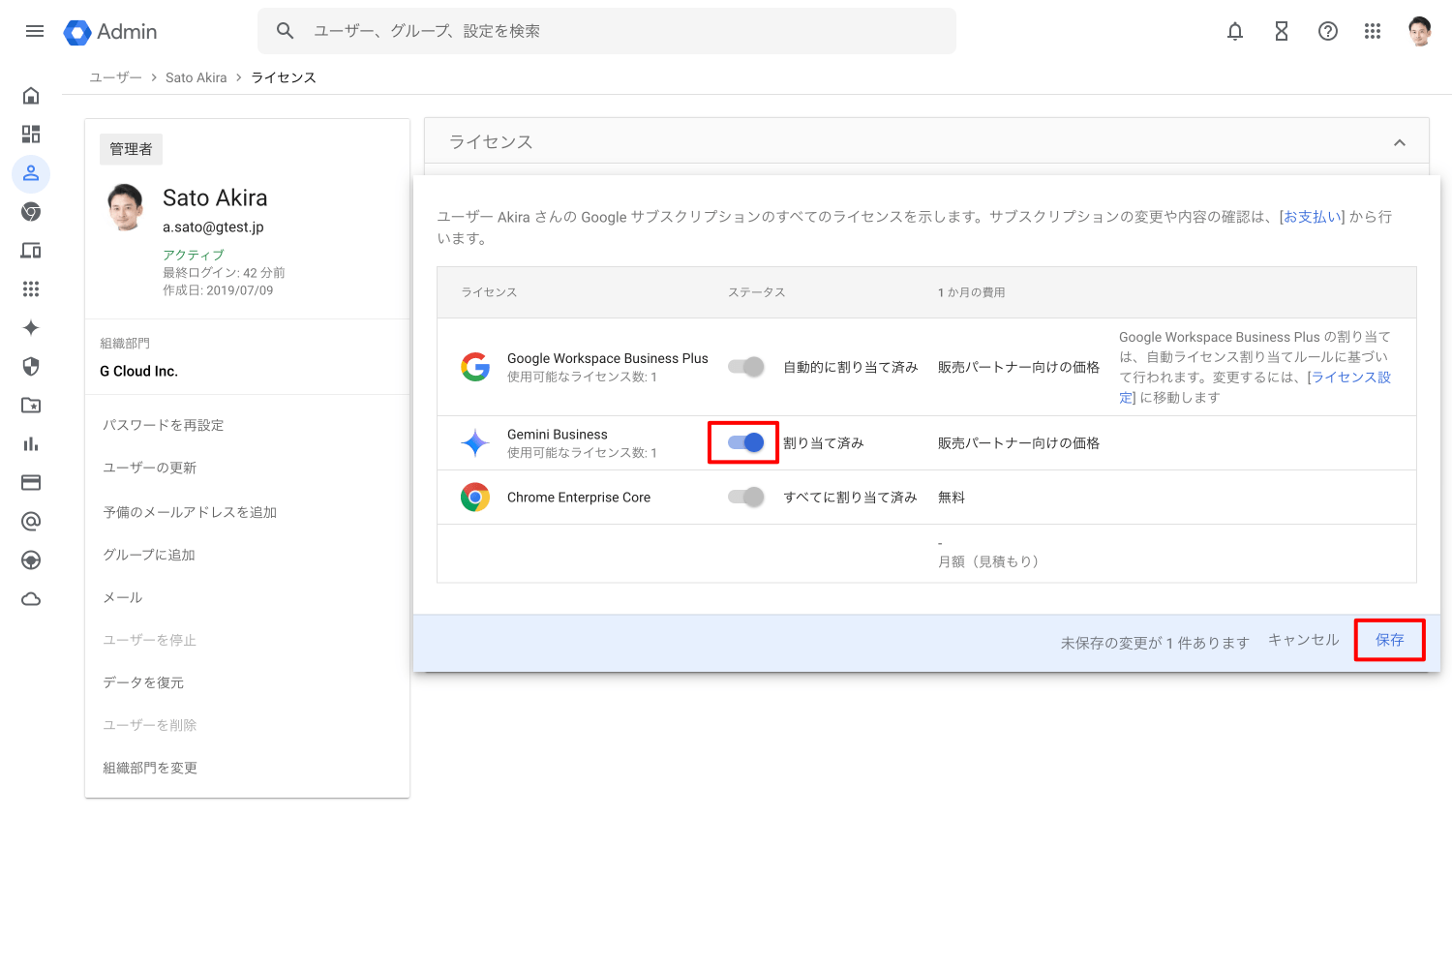Open Users icon in sidebar
This screenshot has width=1452, height=968.
(x=31, y=173)
